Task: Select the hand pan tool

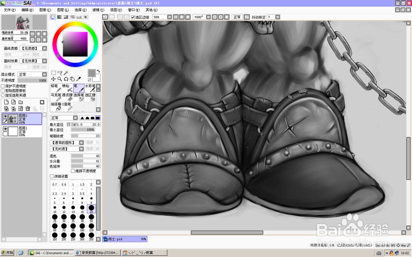Action: click(72, 79)
